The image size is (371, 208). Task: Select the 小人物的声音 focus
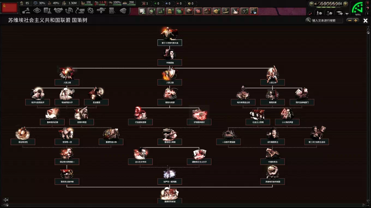287,122
